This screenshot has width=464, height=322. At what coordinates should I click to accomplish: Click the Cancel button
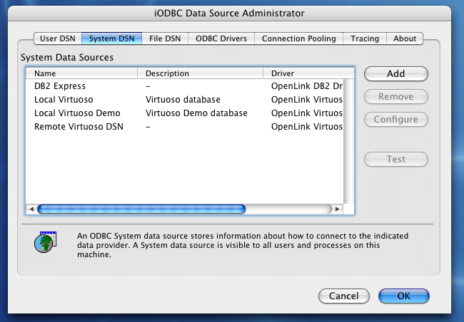(x=344, y=296)
